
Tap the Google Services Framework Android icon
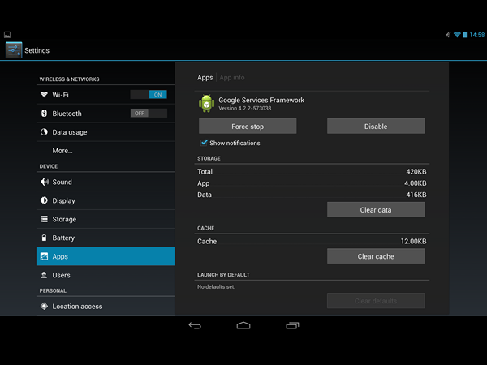tap(206, 104)
